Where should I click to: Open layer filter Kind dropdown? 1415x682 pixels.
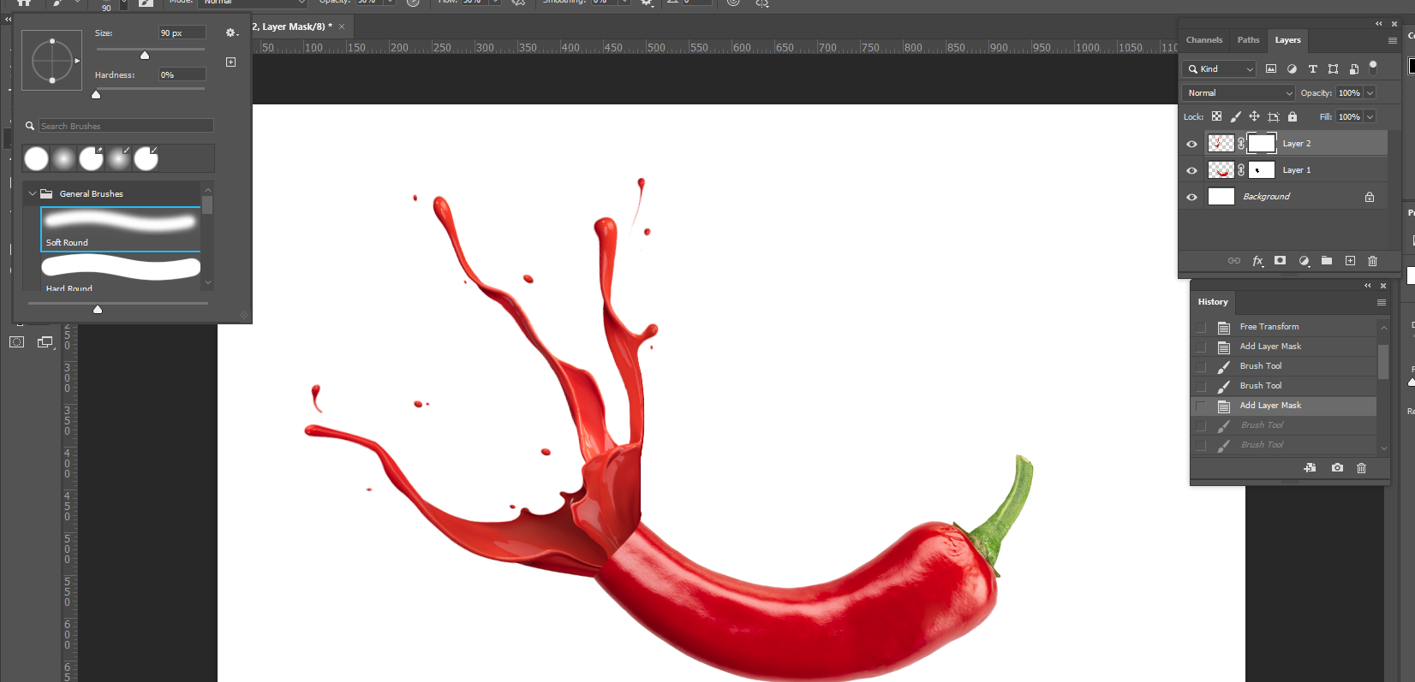coord(1221,68)
